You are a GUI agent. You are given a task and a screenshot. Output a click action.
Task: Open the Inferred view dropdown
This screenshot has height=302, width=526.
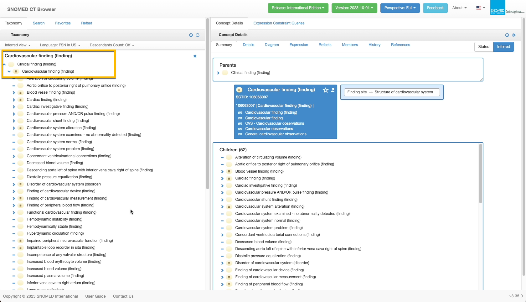(x=18, y=45)
